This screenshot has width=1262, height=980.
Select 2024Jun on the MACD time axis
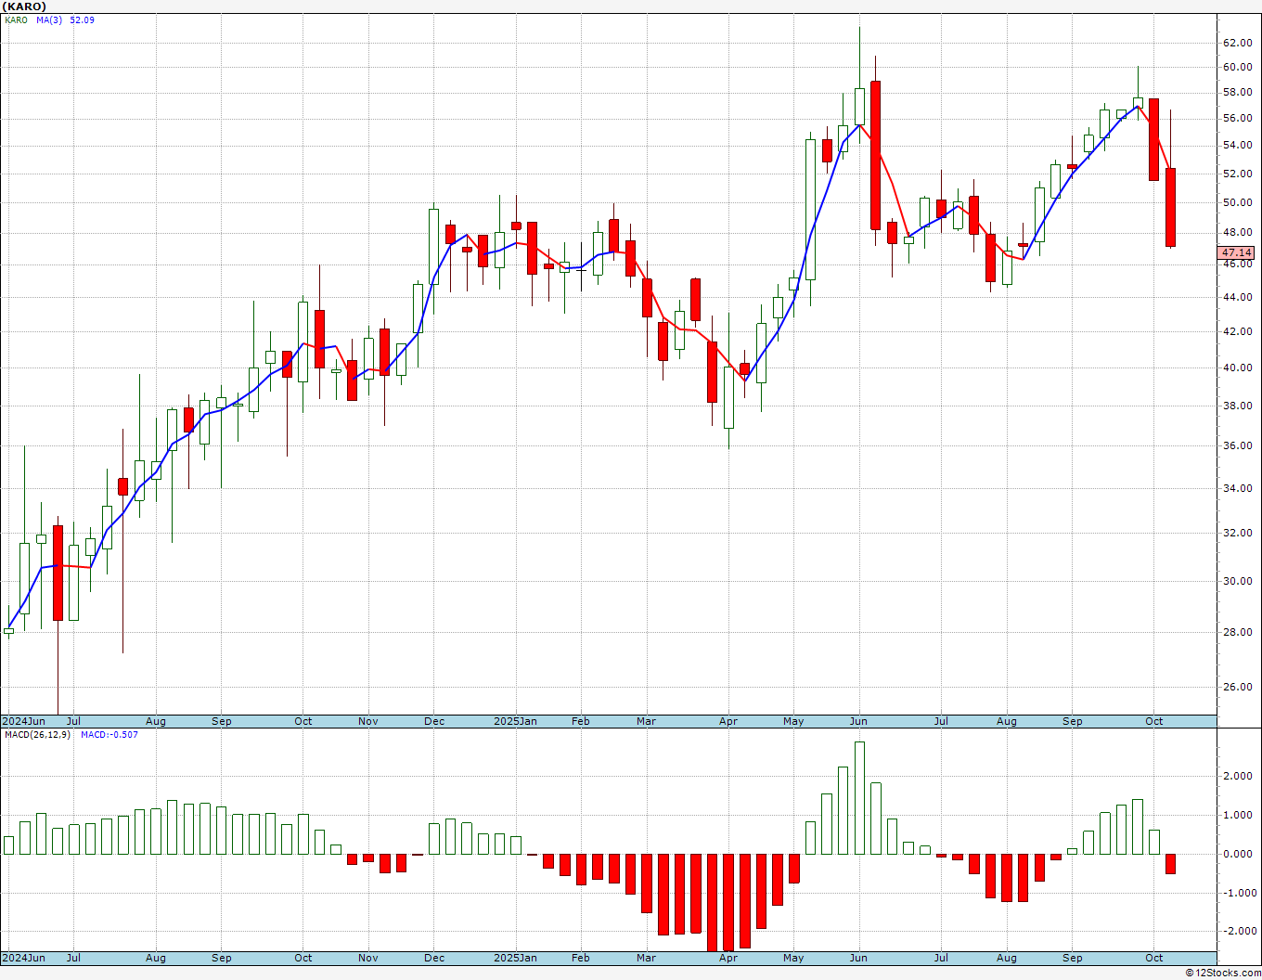[x=23, y=958]
